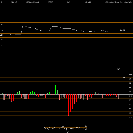Click the 80 label on the MR axis

pyautogui.click(x=130, y=79)
